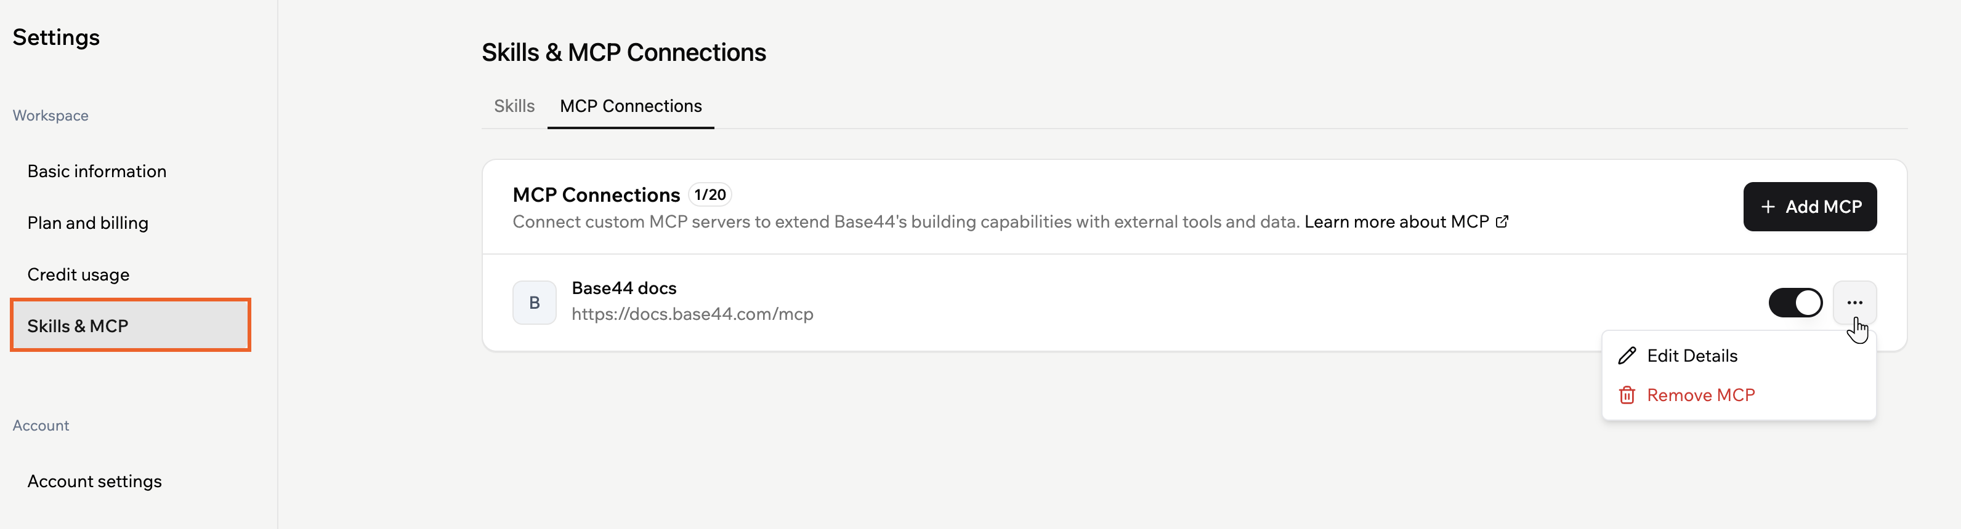Click the 1/20 connections counter badge
1961x529 pixels.
point(709,194)
